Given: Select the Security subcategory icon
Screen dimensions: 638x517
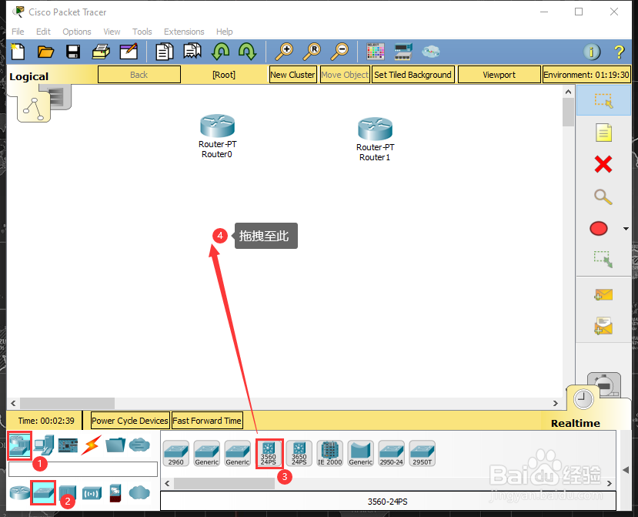Looking at the screenshot, I should click(115, 492).
